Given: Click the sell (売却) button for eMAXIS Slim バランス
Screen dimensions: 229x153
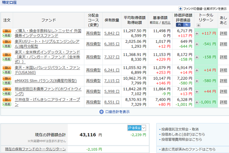Looking at the screenshot, I should coord(7,83).
